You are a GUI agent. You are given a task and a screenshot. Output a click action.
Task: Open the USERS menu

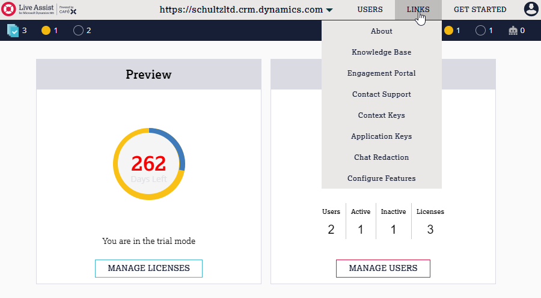click(370, 10)
